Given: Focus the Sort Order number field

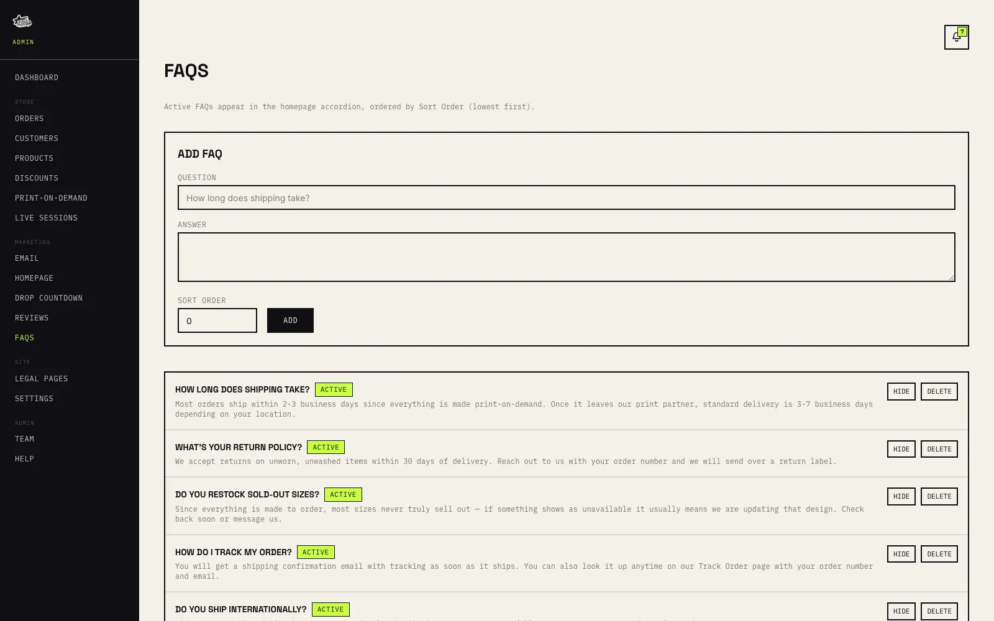Looking at the screenshot, I should pos(217,320).
